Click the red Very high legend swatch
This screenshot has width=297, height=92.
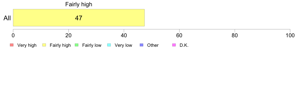[x=12, y=45]
